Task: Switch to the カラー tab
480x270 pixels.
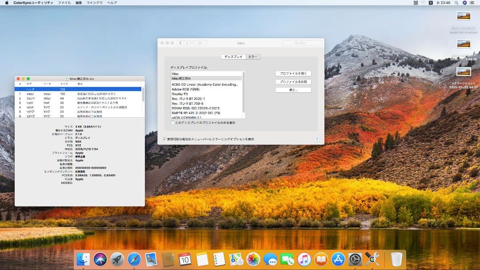Action: pyautogui.click(x=252, y=57)
